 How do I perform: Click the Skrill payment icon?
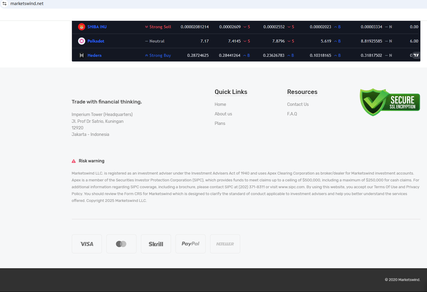click(156, 244)
